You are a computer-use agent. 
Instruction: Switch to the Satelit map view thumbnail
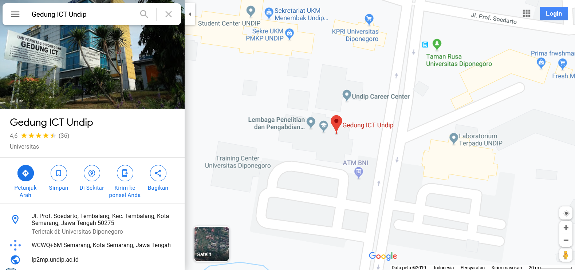(212, 243)
